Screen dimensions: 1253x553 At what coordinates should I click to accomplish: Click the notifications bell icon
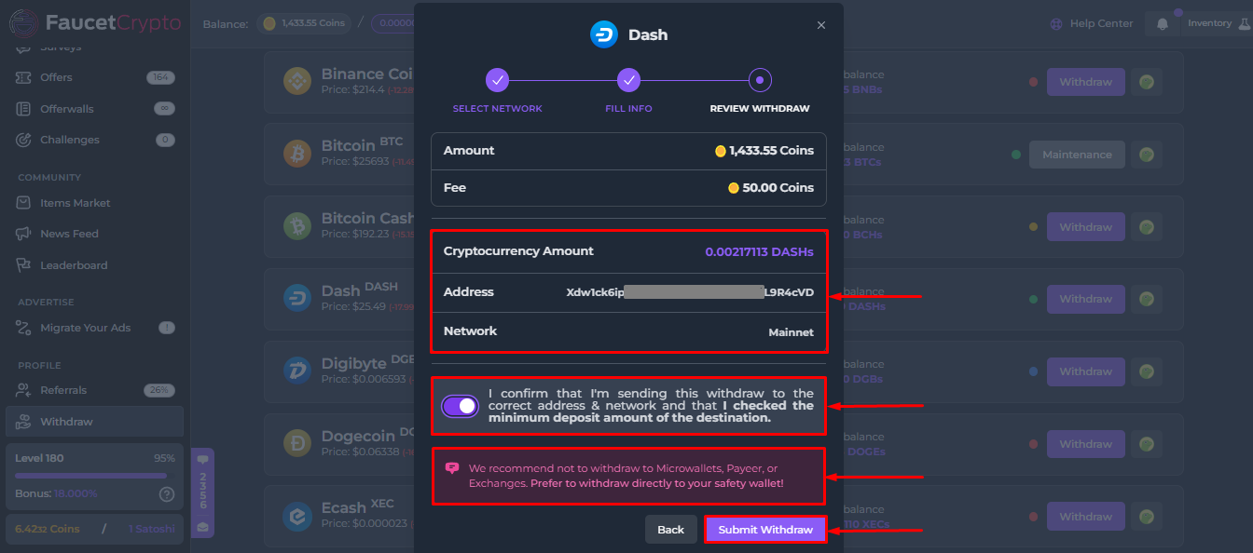tap(1162, 24)
